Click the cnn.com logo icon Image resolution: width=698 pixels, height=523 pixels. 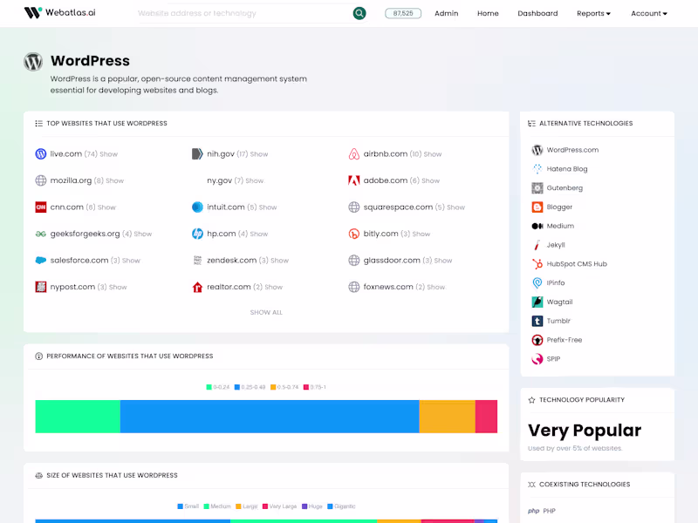pos(40,207)
